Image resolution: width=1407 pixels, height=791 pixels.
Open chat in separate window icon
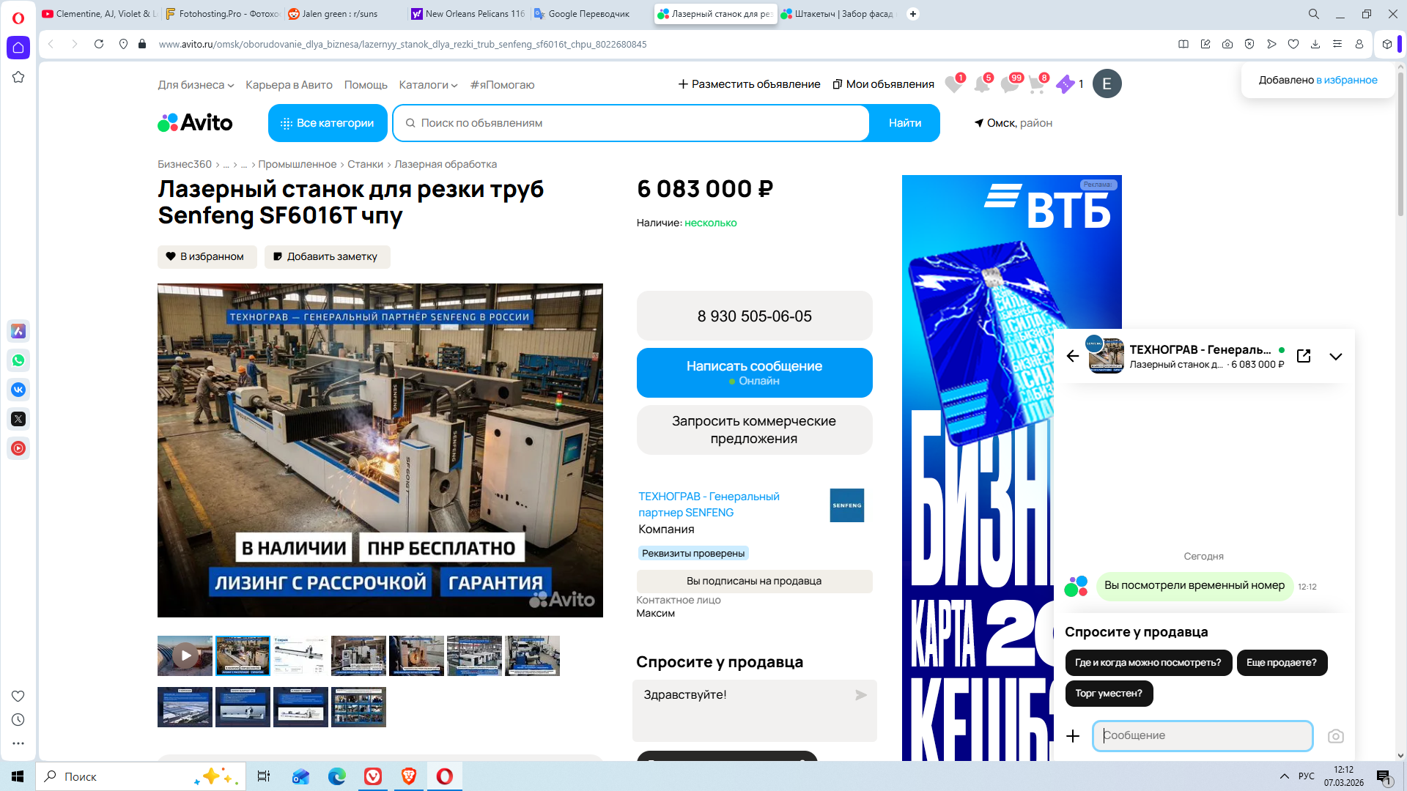point(1303,356)
